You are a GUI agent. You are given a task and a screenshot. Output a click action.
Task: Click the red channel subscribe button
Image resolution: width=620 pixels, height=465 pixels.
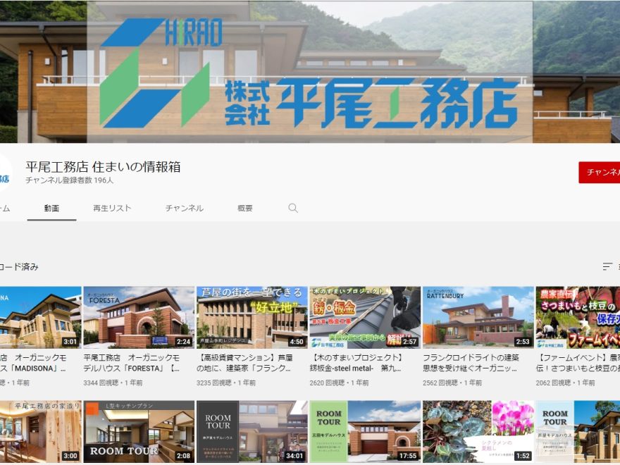point(600,173)
